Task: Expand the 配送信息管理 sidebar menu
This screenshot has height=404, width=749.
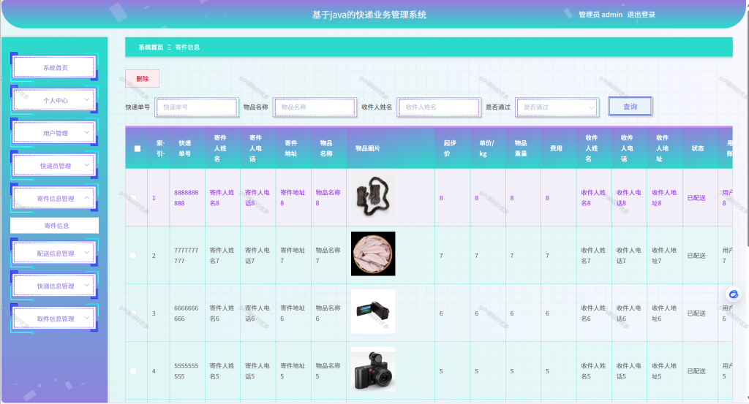Action: pos(54,254)
